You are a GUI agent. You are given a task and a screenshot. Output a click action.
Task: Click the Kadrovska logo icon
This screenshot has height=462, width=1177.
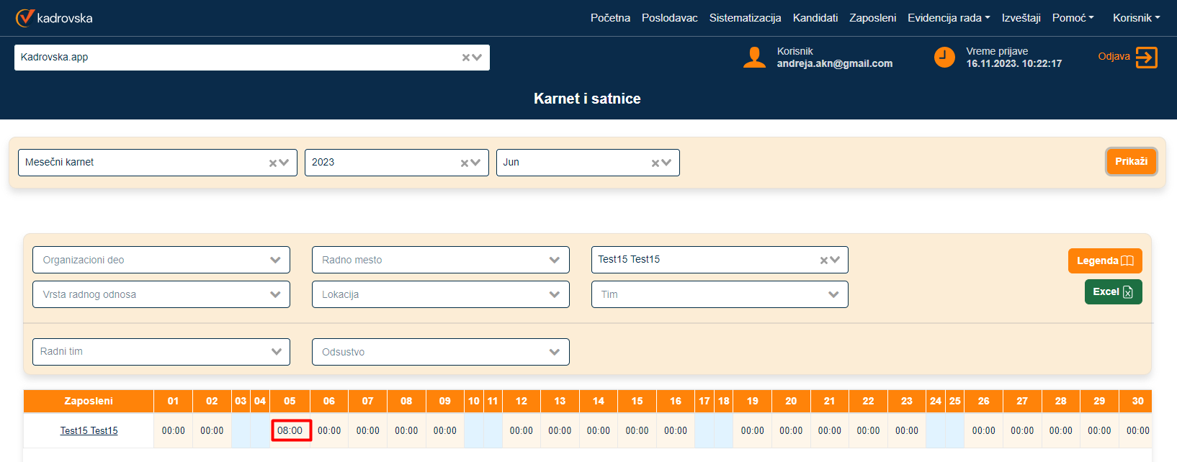(24, 18)
